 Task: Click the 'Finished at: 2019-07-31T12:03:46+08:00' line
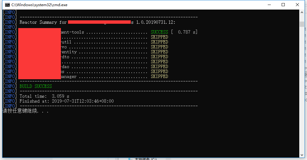[x=66, y=101]
